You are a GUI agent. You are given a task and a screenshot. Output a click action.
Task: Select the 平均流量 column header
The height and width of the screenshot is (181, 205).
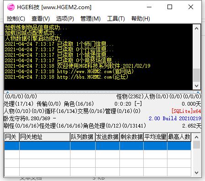pyautogui.click(x=155, y=137)
